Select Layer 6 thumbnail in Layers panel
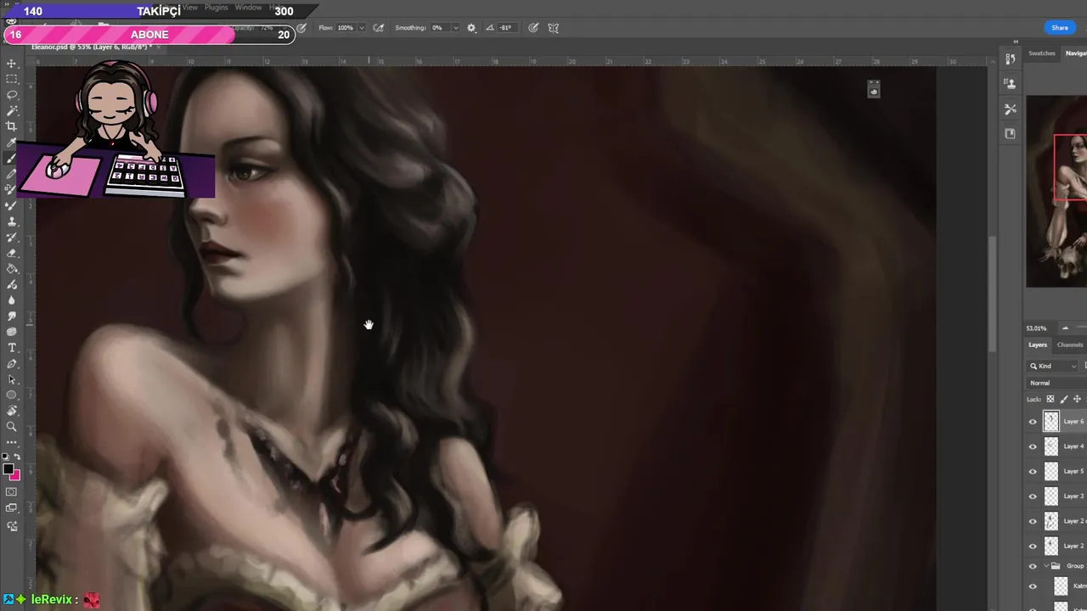 click(1051, 422)
